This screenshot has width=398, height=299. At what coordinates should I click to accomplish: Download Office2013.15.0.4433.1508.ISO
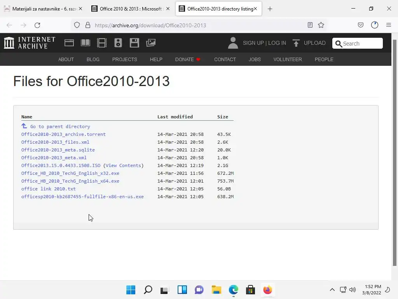point(61,165)
